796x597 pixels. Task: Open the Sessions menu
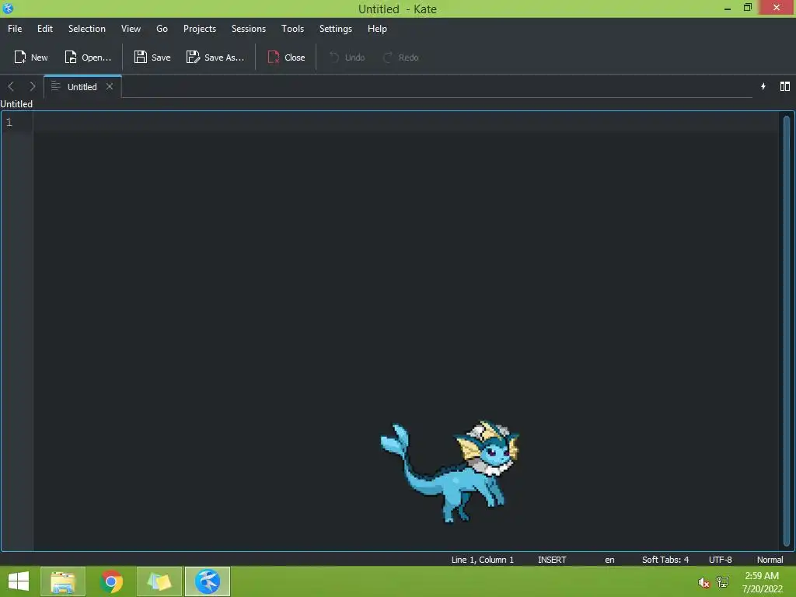tap(249, 29)
